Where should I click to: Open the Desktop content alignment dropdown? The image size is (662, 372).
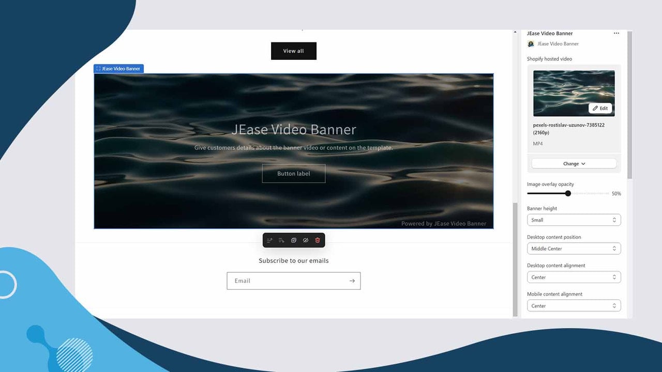coord(574,277)
